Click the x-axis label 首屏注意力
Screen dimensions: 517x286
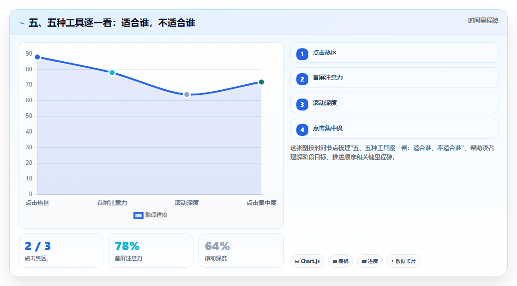pos(112,203)
